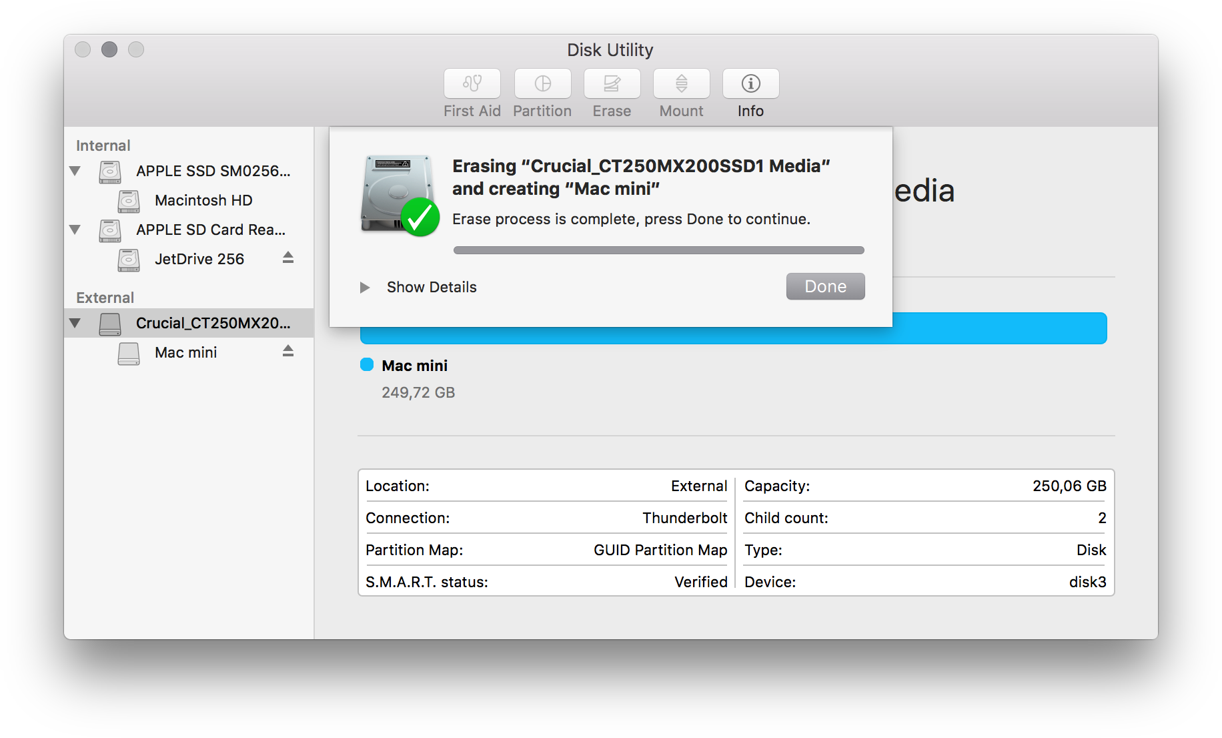Open the Info toolbar icon

(x=750, y=83)
